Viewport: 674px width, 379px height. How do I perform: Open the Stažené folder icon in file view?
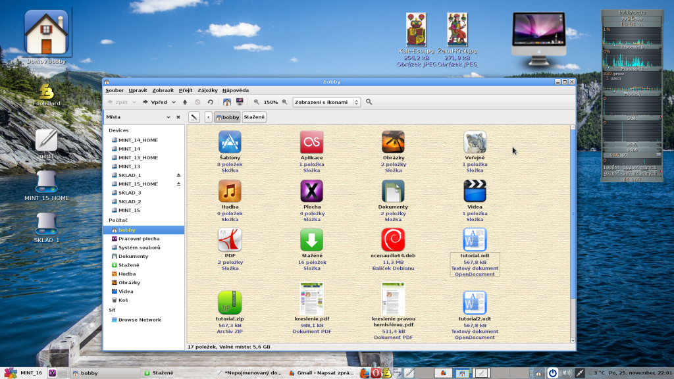pyautogui.click(x=311, y=240)
